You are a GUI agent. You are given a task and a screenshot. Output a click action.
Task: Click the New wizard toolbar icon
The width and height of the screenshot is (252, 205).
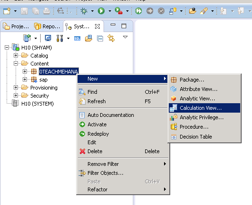tap(7, 11)
